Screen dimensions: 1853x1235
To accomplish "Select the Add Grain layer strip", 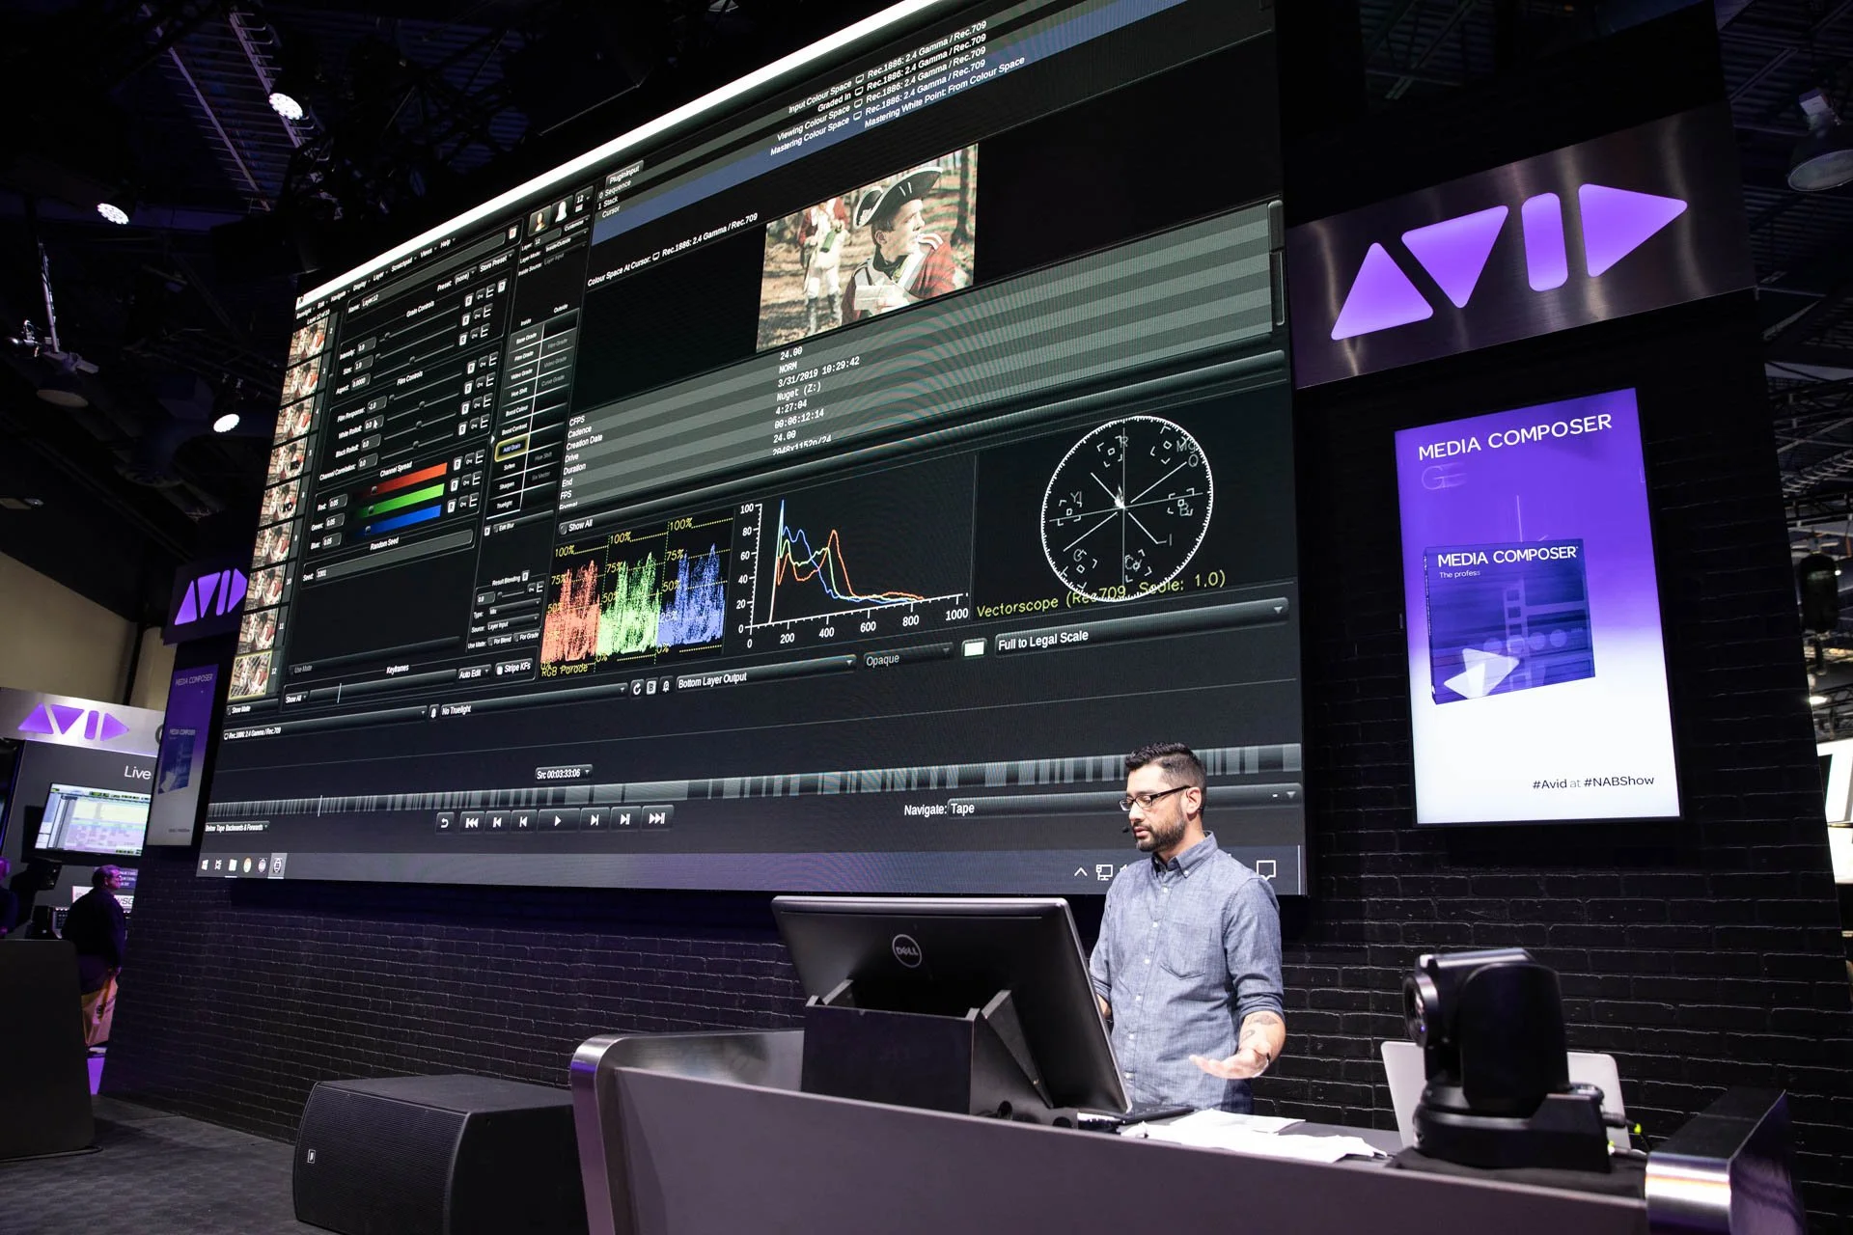I will [x=513, y=446].
